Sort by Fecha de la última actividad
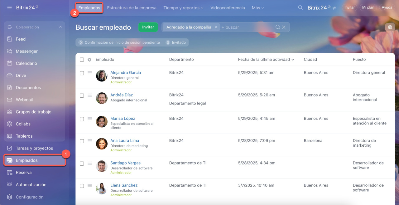399x205 pixels. [266, 59]
